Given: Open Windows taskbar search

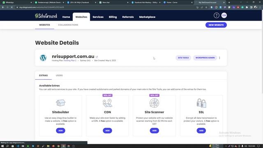Looking at the screenshot, I should coord(7,146).
